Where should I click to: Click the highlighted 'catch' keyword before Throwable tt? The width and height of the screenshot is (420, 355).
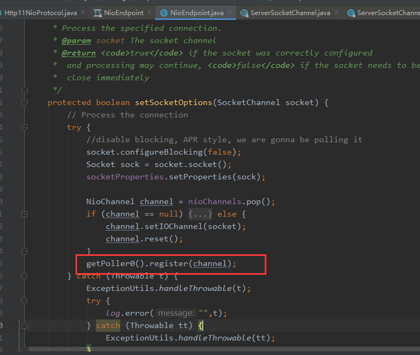point(108,325)
